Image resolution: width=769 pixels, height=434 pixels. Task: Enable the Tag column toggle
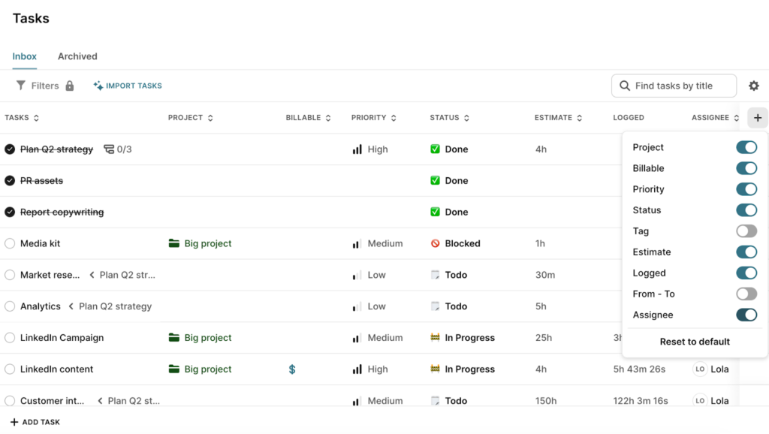746,231
